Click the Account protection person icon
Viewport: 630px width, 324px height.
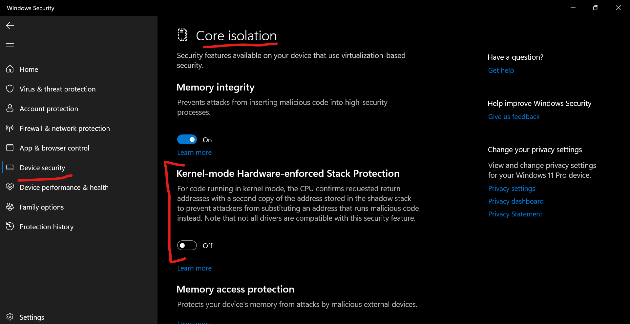coord(10,108)
